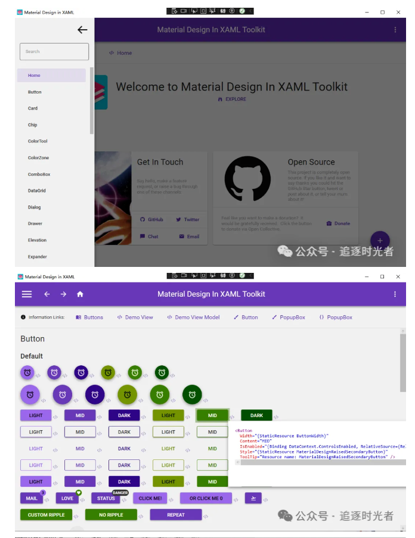Click the GitHub button in Get In Touch card

[151, 220]
